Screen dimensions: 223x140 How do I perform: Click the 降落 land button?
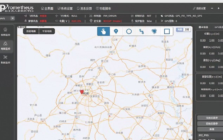[210, 129]
